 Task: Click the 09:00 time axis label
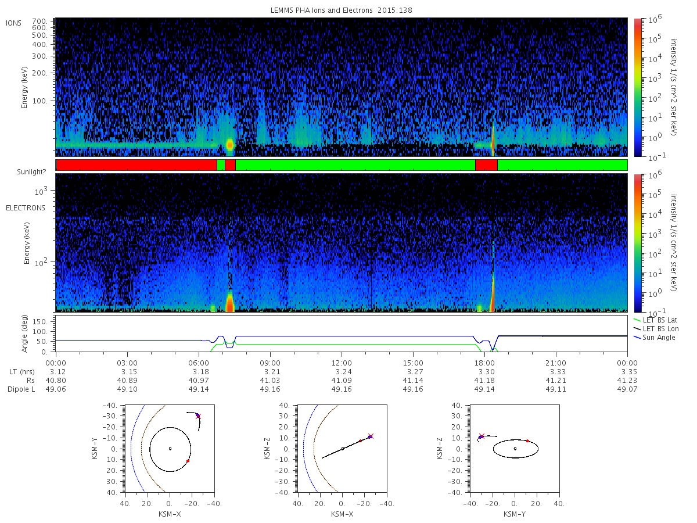click(x=270, y=363)
